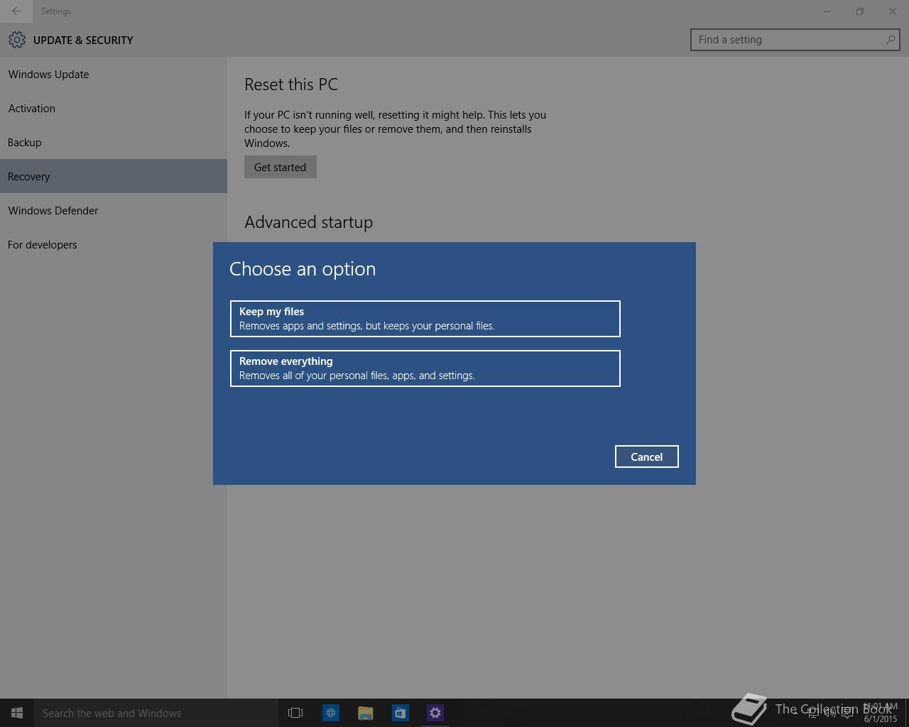Click the Update & Security gear icon
Viewport: 909px width, 727px height.
[x=17, y=40]
